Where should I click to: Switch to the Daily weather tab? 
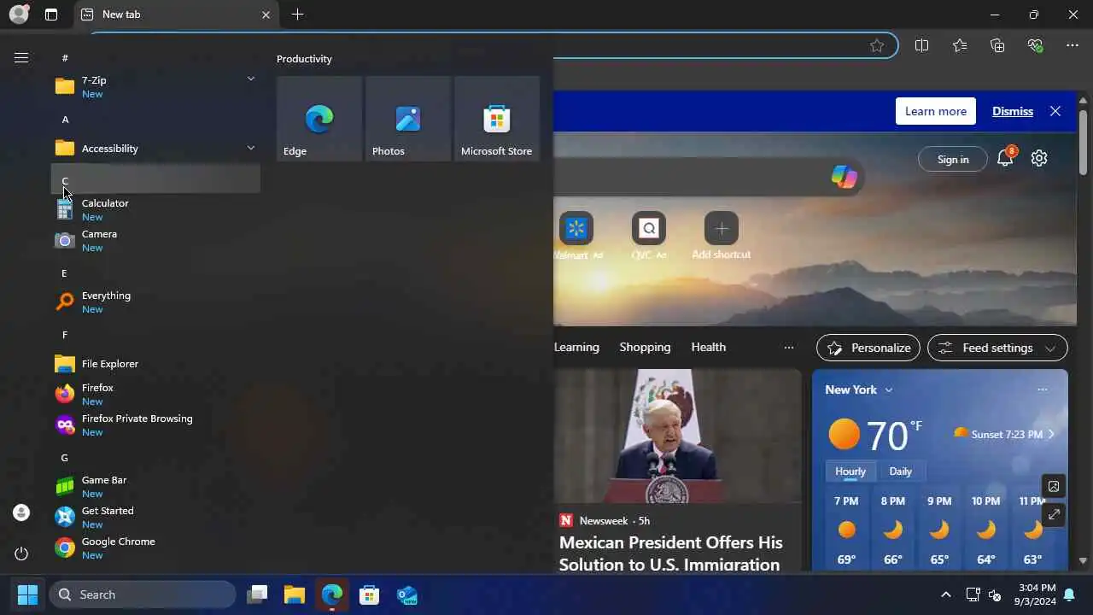coord(900,471)
